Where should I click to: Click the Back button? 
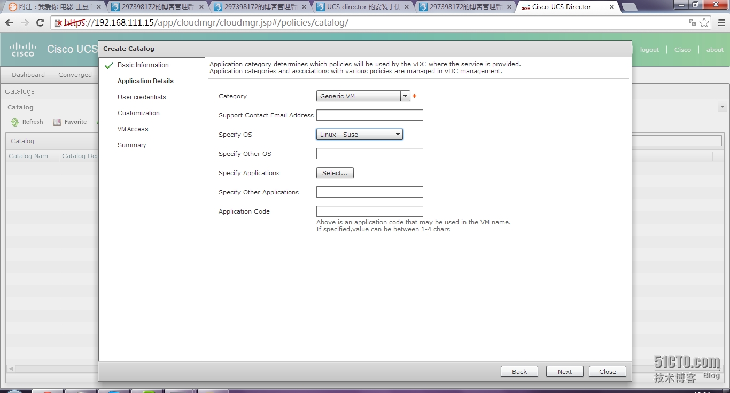point(519,372)
